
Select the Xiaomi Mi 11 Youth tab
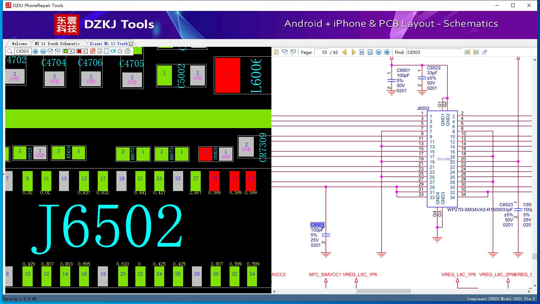click(109, 44)
